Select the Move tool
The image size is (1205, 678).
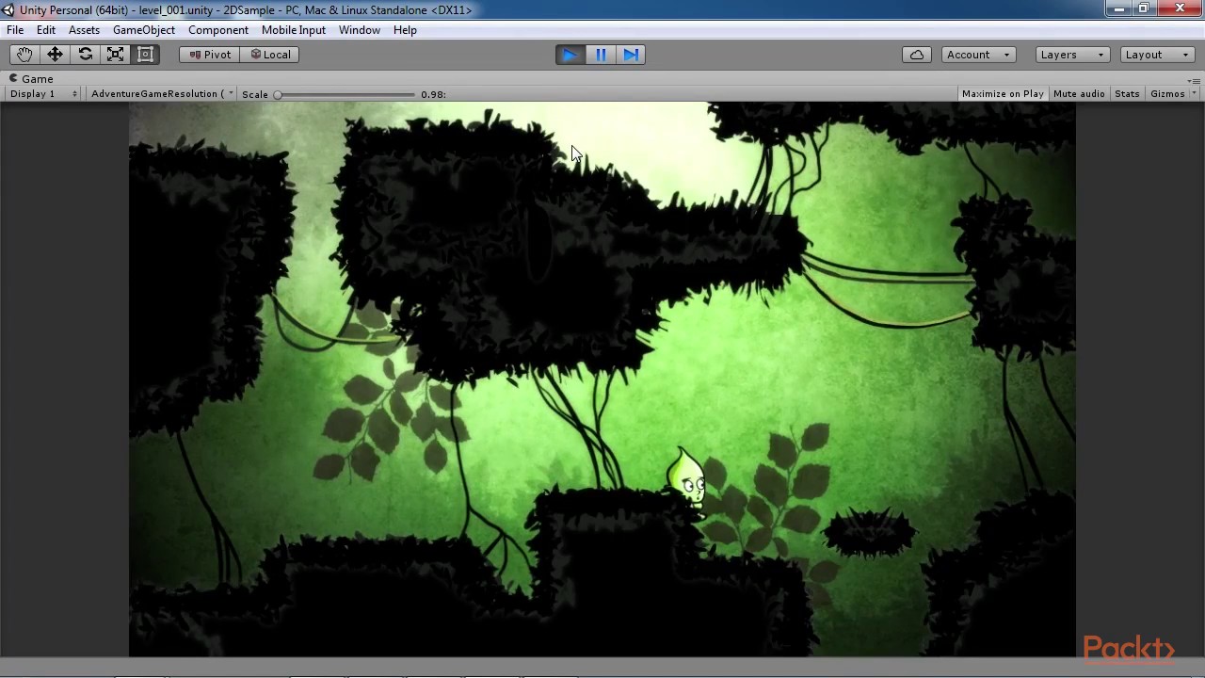click(55, 55)
